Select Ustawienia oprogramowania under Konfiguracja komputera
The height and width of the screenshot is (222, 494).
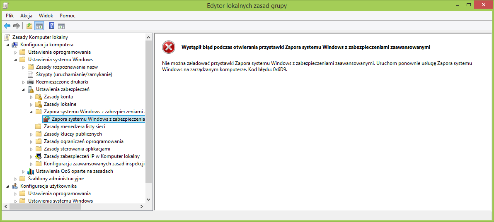[x=59, y=52]
